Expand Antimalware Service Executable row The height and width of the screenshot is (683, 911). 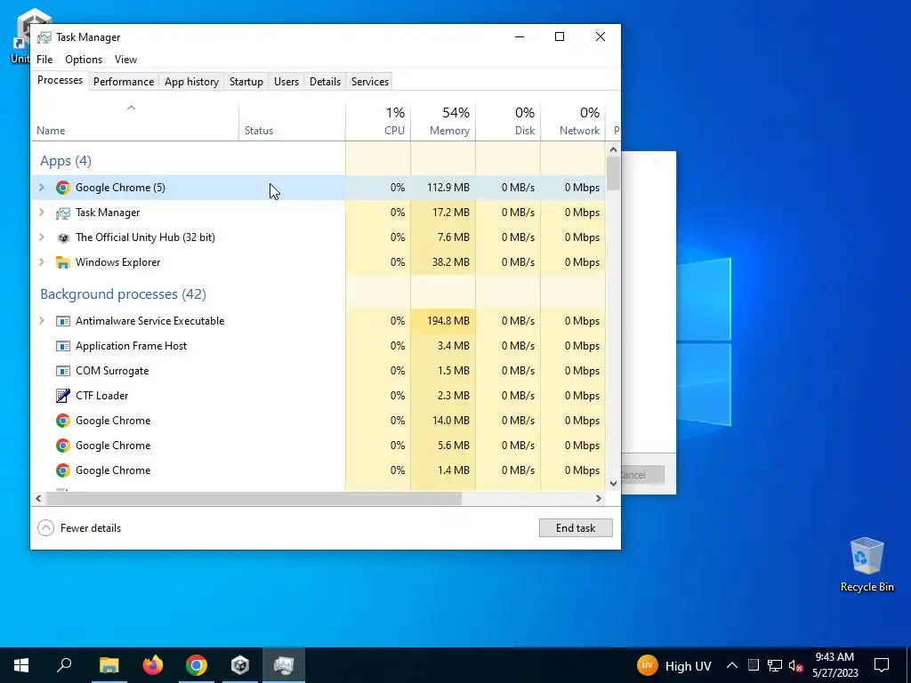point(41,321)
